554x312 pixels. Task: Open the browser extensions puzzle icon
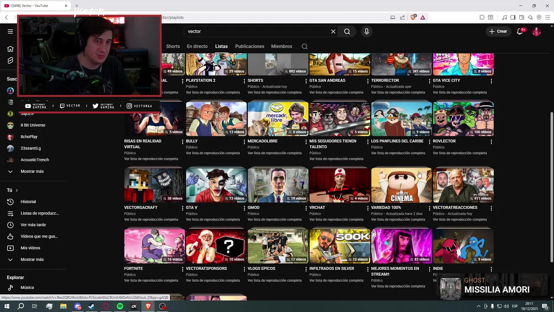click(482, 17)
